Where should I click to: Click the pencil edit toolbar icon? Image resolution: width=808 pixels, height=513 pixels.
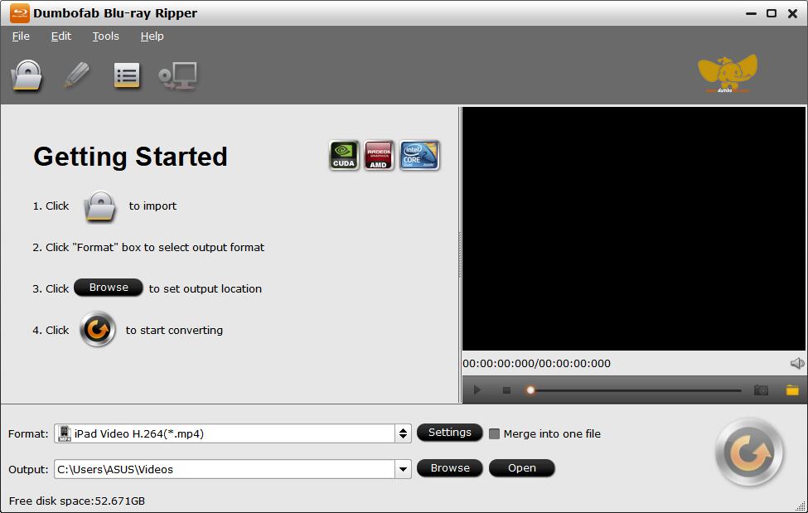[x=76, y=76]
